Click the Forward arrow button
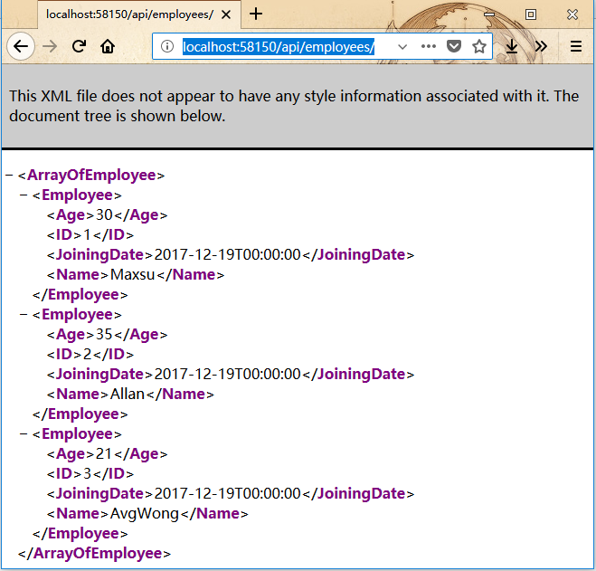 point(50,46)
